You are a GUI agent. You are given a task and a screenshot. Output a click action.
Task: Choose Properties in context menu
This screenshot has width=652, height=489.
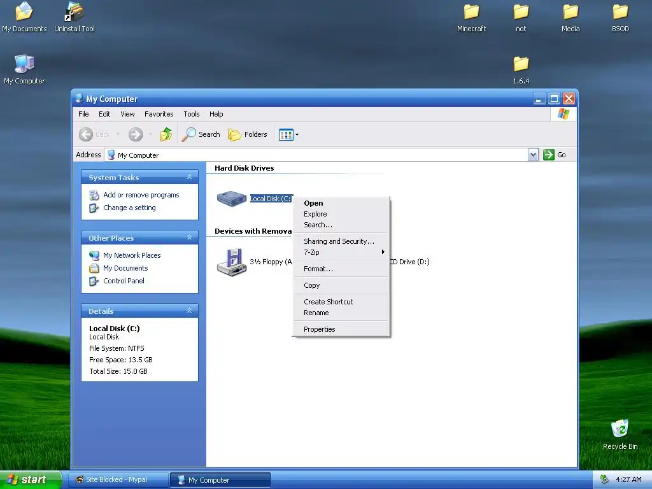coord(341,329)
